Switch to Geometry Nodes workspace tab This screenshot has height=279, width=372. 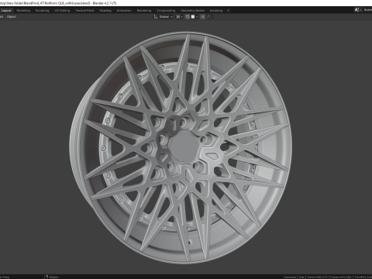[x=192, y=11]
